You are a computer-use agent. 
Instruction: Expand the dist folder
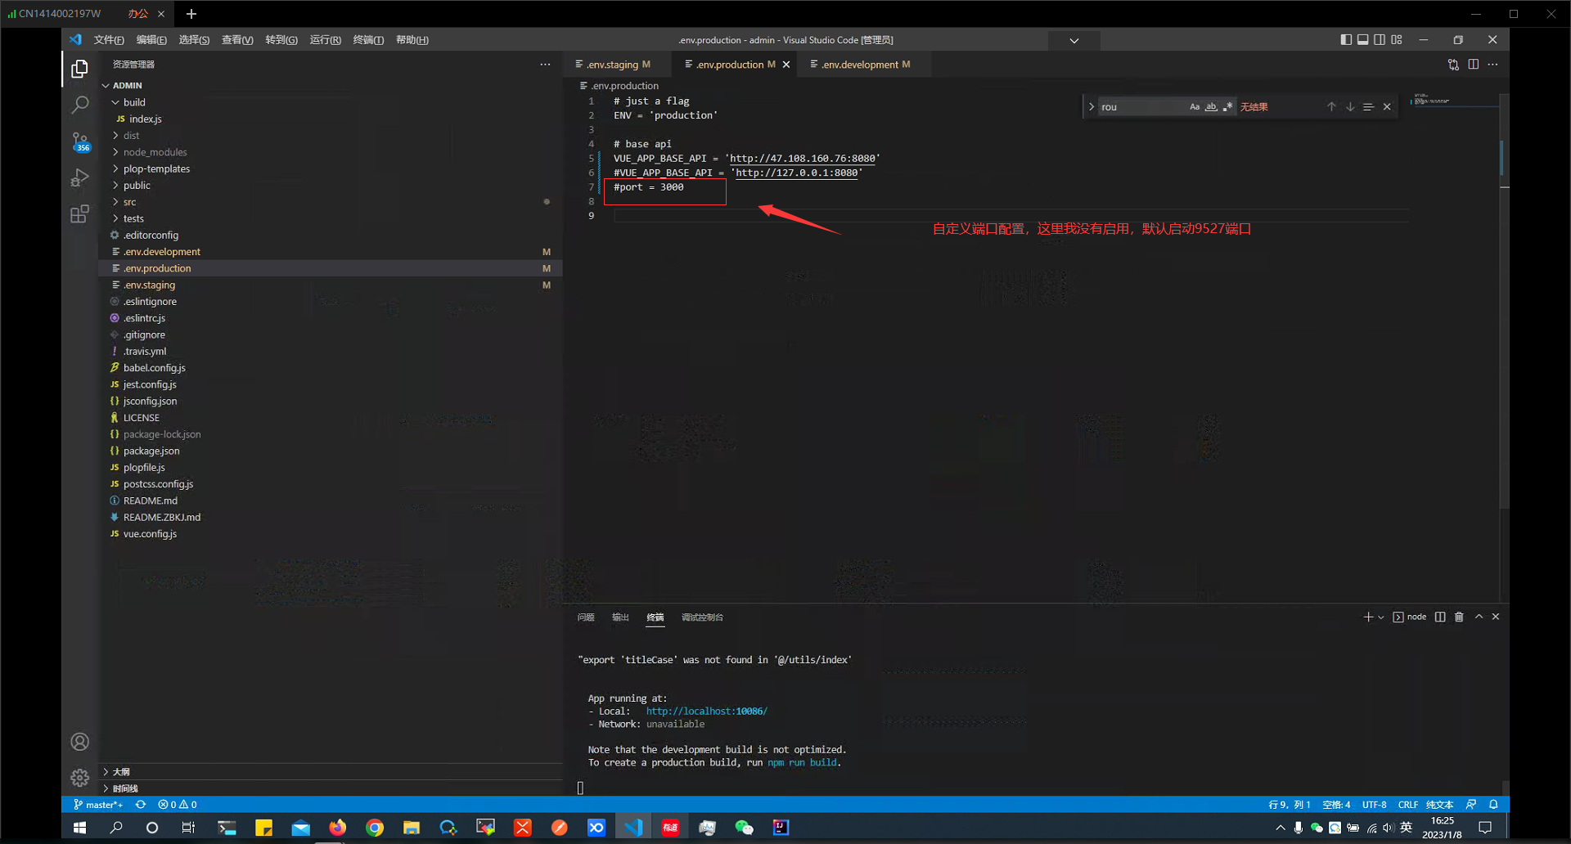[x=115, y=136]
